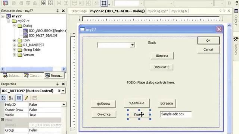Select the my27 project node
This screenshot has width=239, height=134.
(x=17, y=16)
